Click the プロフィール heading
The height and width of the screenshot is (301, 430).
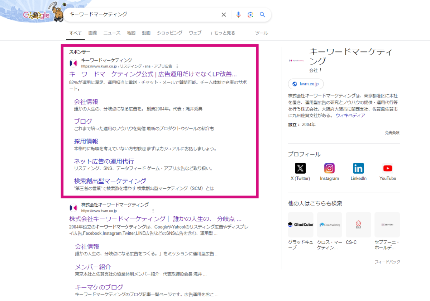coord(304,154)
